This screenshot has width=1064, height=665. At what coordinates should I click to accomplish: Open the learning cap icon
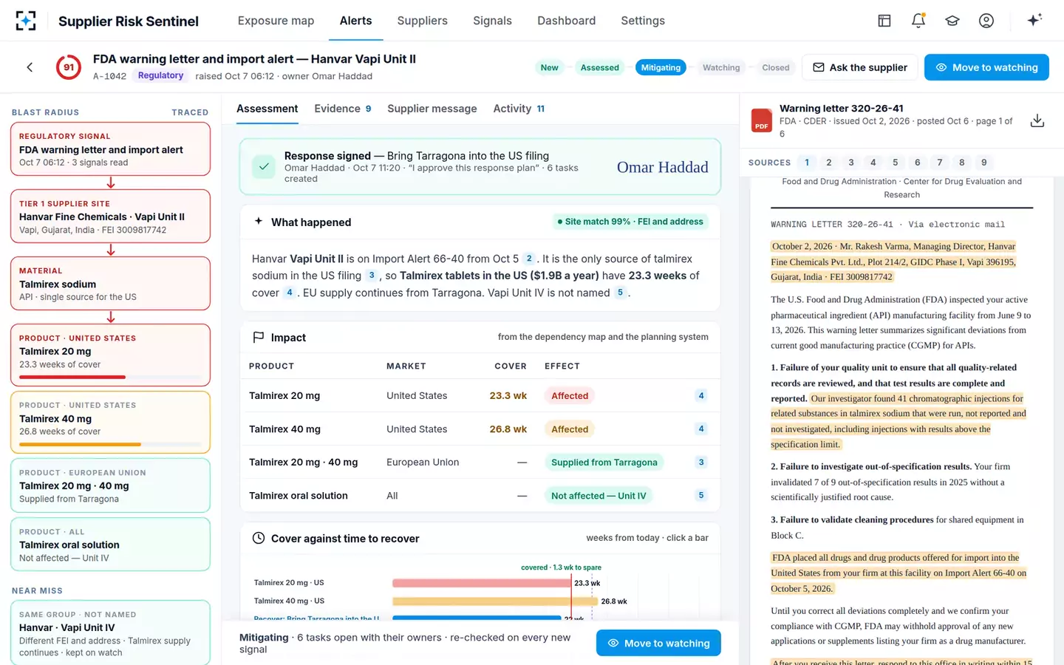952,21
